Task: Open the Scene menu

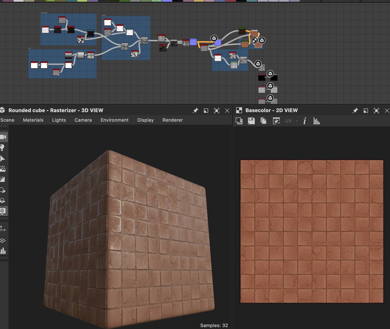Action: (7, 120)
